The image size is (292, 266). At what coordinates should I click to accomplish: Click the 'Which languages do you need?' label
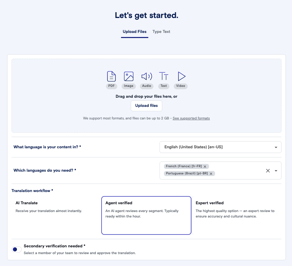point(45,170)
